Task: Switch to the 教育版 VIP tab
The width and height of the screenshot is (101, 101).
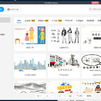Action: (x=43, y=21)
